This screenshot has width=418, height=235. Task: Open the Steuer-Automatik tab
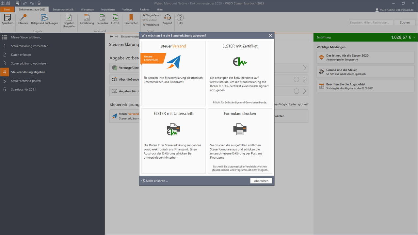point(63,9)
